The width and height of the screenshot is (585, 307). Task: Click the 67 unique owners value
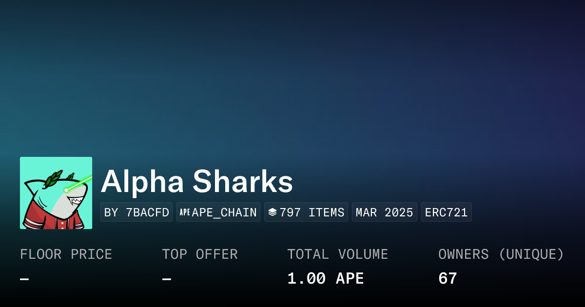point(448,279)
